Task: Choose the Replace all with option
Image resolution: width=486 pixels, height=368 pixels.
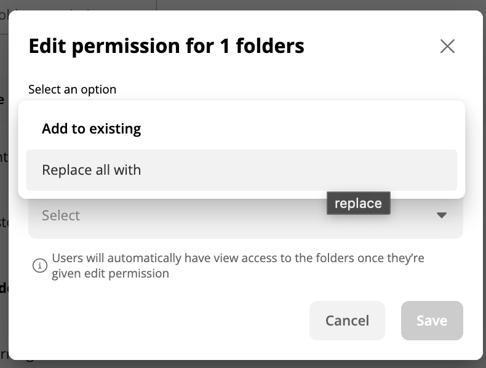Action: pyautogui.click(x=241, y=170)
